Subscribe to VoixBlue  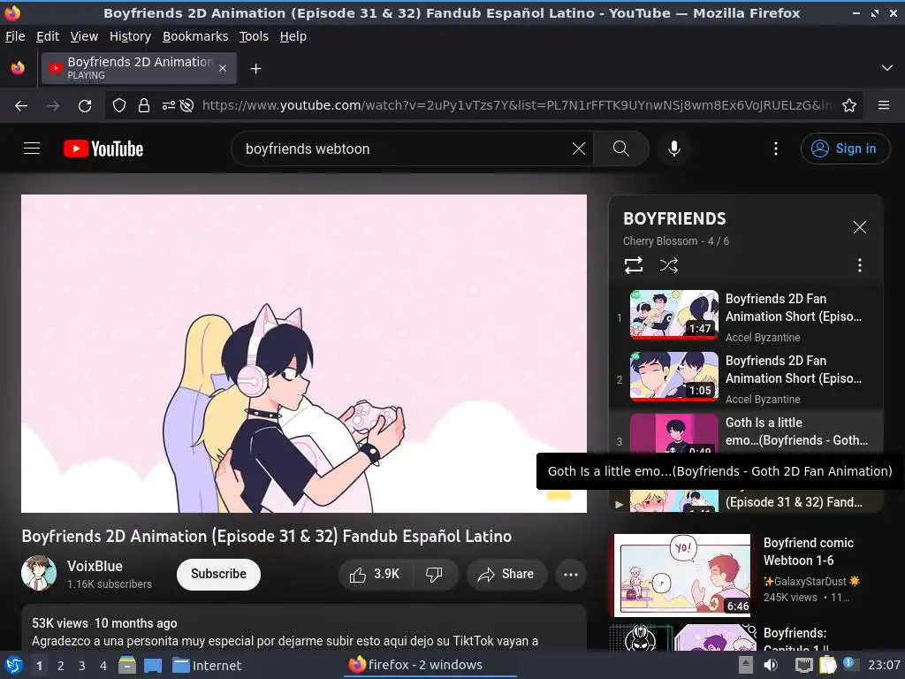tap(218, 574)
